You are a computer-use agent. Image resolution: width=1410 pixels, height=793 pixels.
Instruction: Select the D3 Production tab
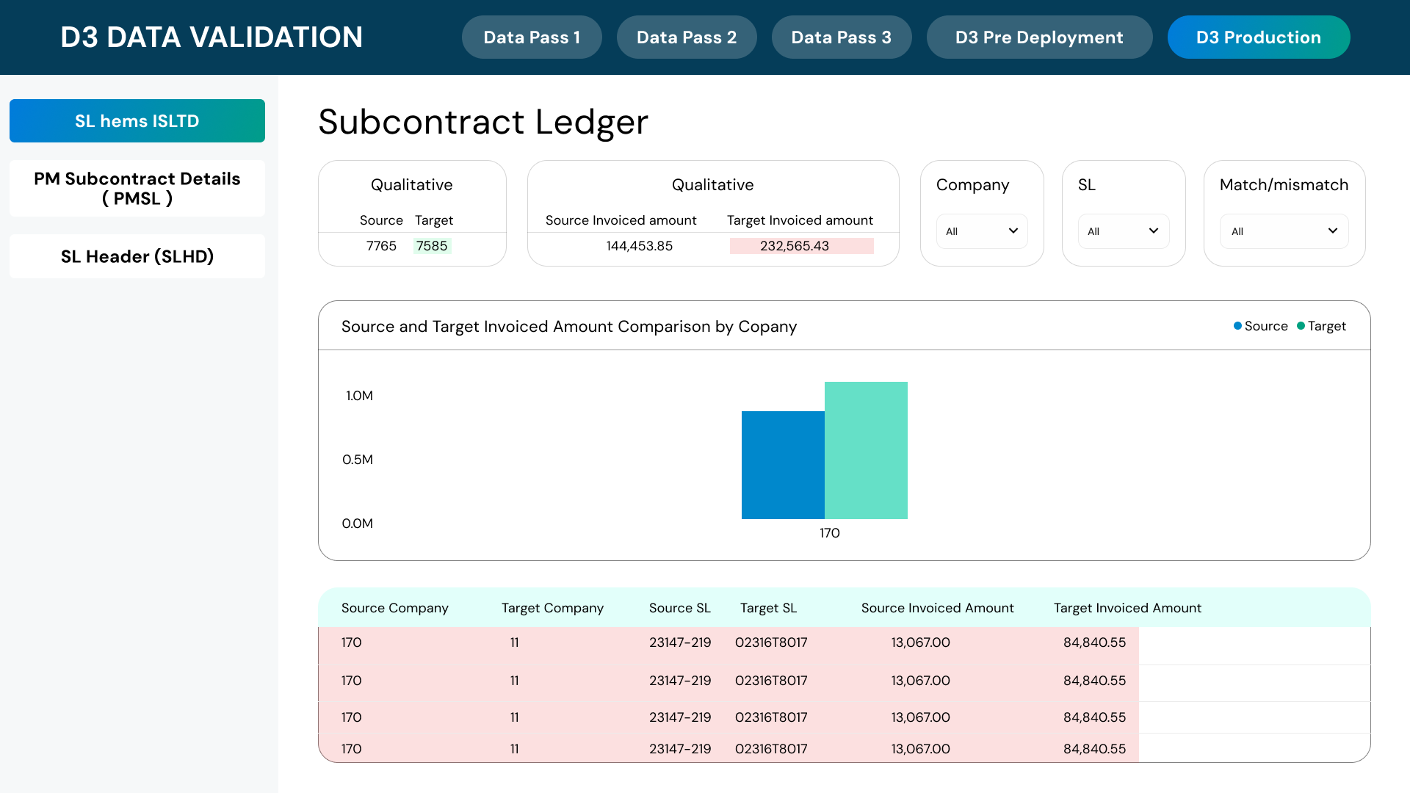click(x=1259, y=37)
